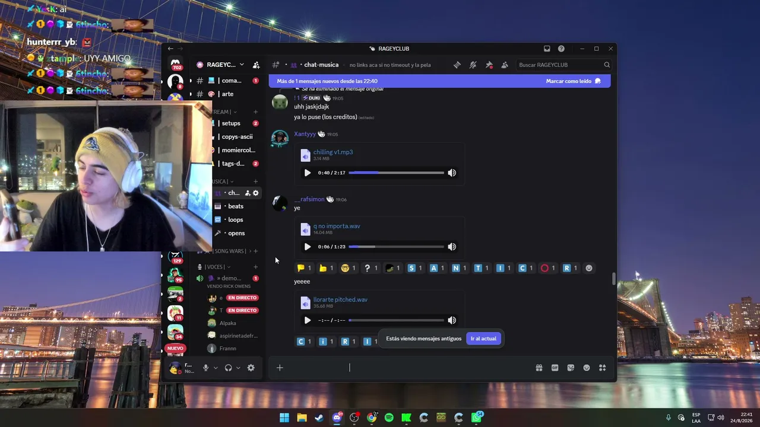Viewport: 760px width, 427px height.
Task: Toggle the member list visibility
Action: pos(505,65)
